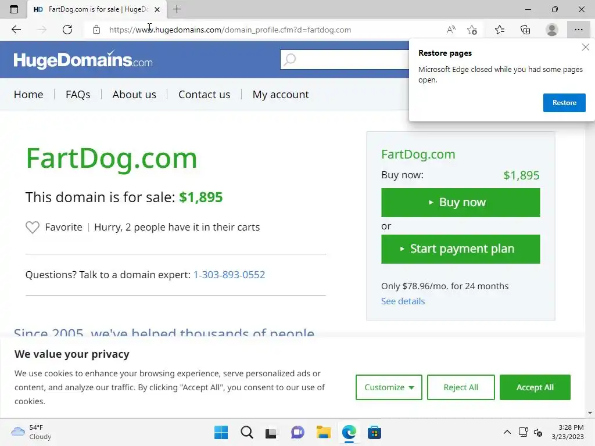Image resolution: width=595 pixels, height=446 pixels.
Task: Click the green Buy now button
Action: tap(460, 203)
